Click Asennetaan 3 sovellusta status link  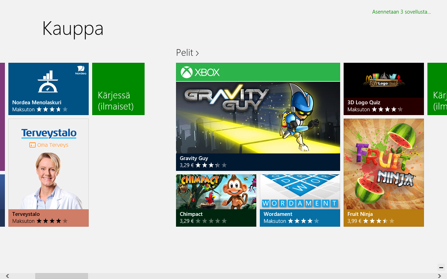(402, 12)
